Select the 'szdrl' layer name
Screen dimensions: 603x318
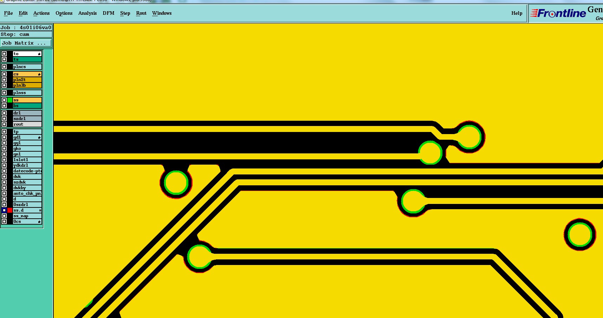click(x=27, y=119)
